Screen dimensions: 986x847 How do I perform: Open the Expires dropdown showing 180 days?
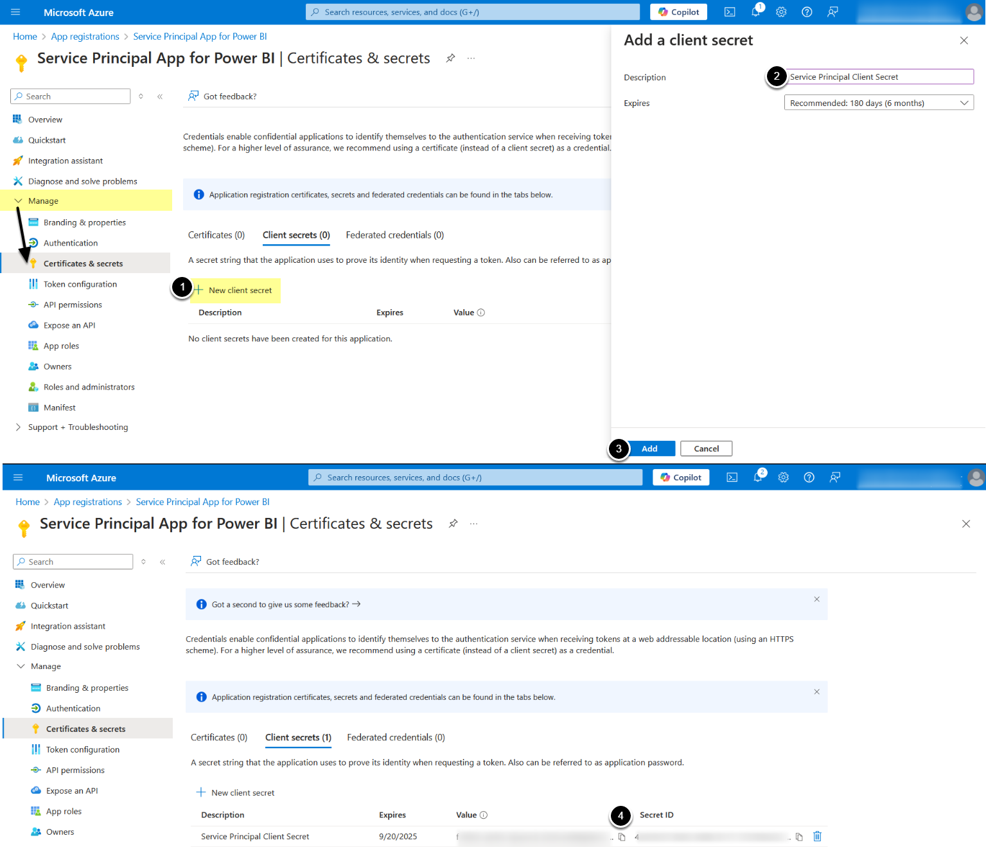click(x=879, y=103)
